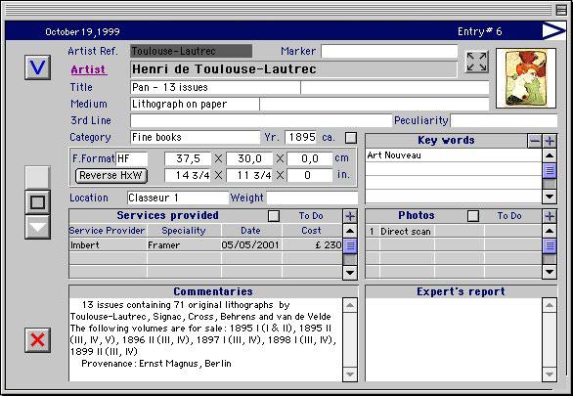
Task: Click height field 37,5 cm
Action: coord(188,159)
